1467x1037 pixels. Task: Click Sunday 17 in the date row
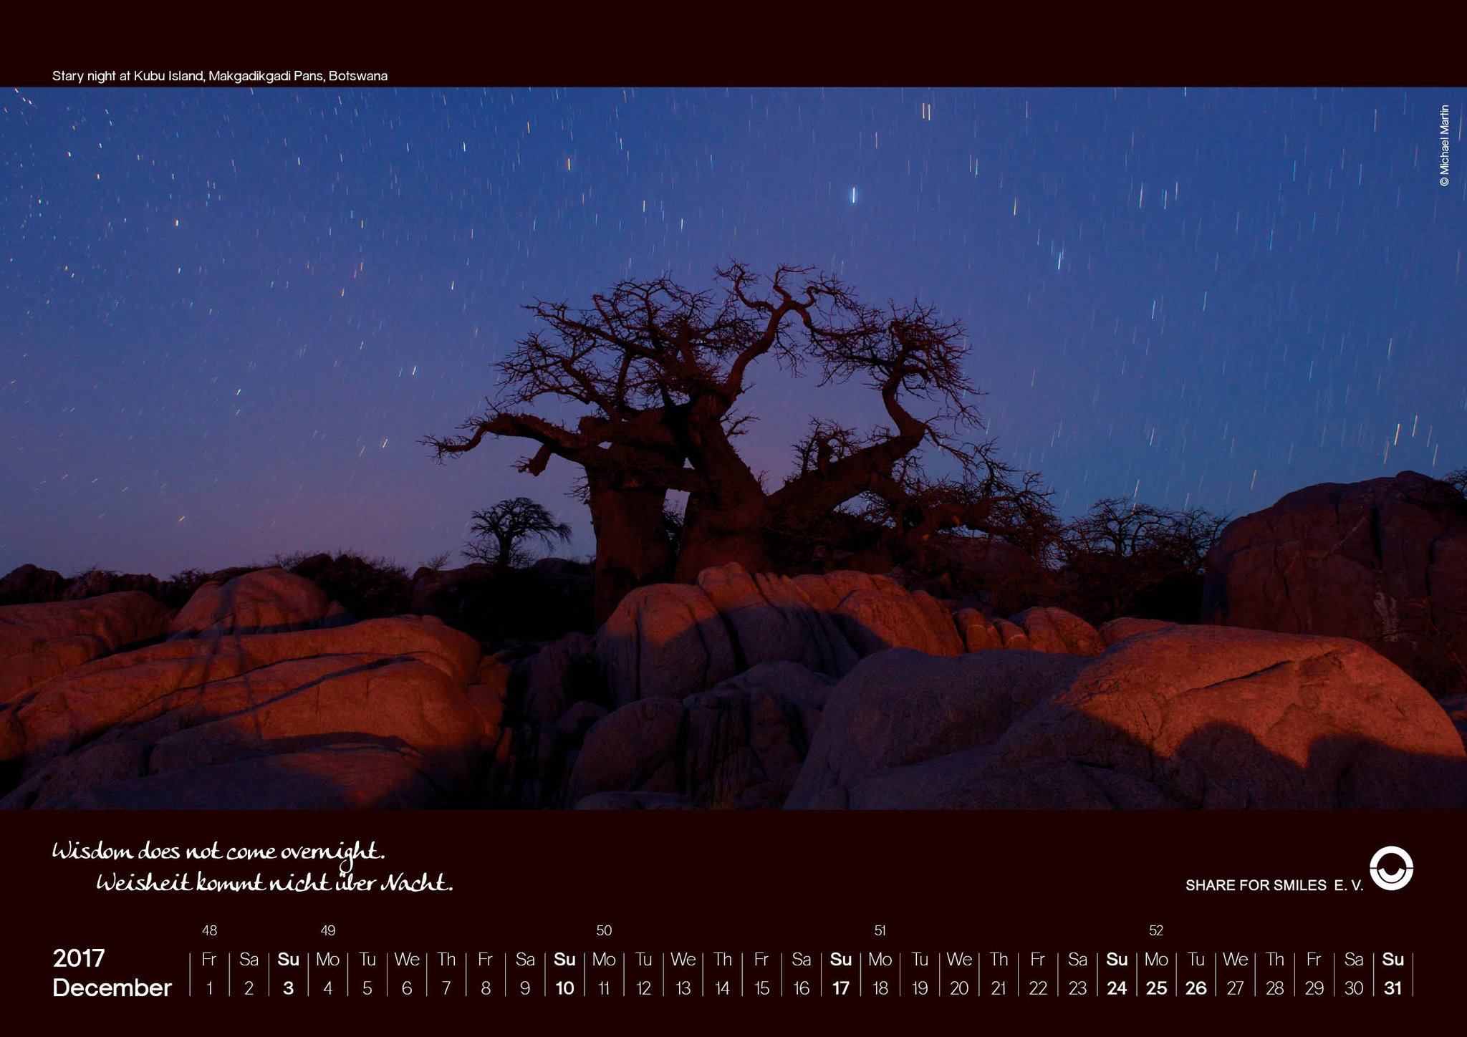click(840, 988)
